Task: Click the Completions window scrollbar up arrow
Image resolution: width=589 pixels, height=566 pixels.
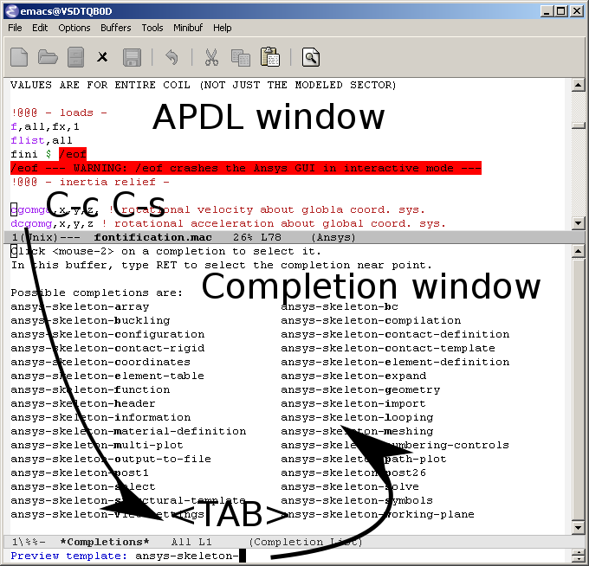Action: click(578, 251)
